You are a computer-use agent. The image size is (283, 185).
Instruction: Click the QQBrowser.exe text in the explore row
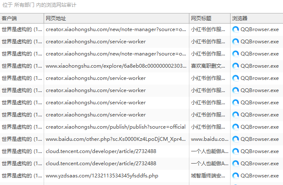pyautogui.click(x=259, y=66)
